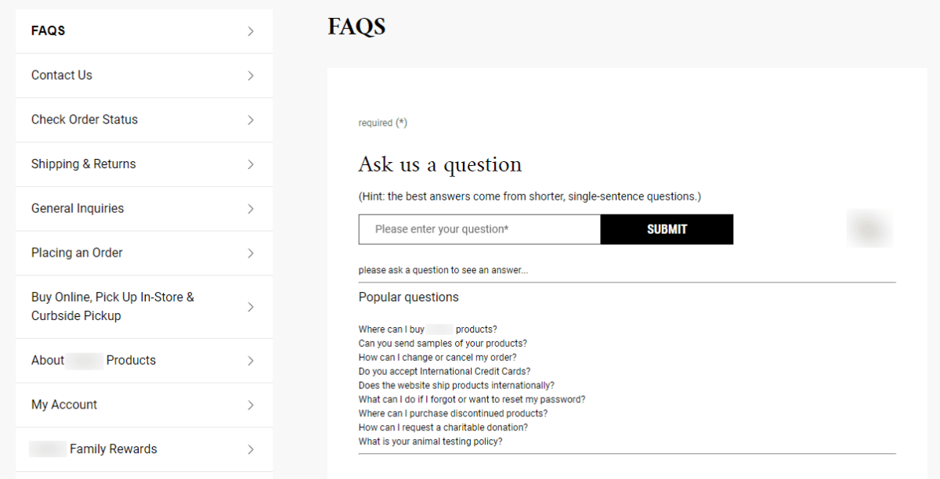Open the Shipping & Returns section
940x479 pixels.
pos(82,164)
